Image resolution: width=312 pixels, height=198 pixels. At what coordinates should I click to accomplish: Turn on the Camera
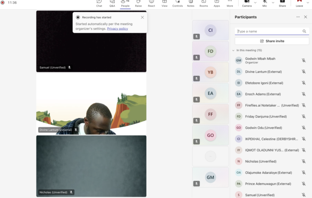[x=247, y=3]
